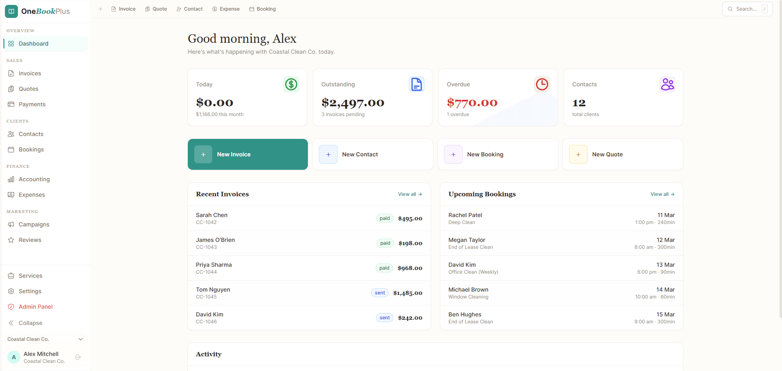The width and height of the screenshot is (782, 371).
Task: Select the Payments icon in the sidebar
Action: click(11, 104)
